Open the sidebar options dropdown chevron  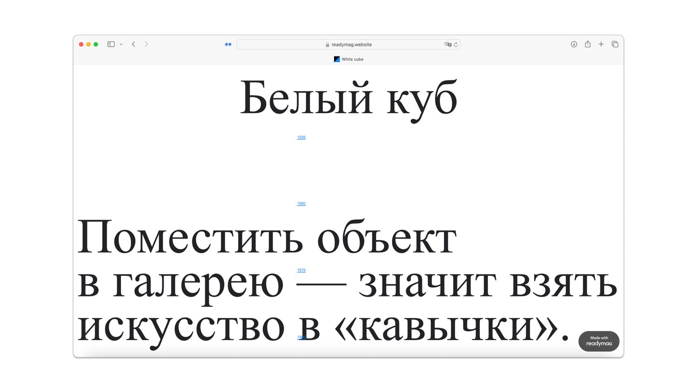tap(121, 44)
